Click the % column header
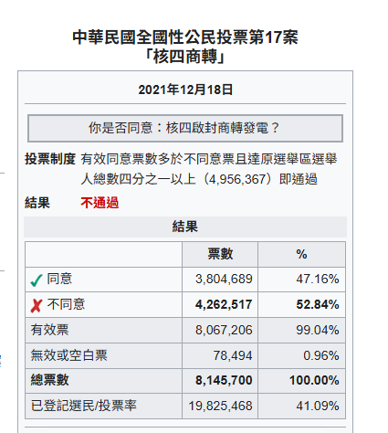388x433 pixels. click(301, 254)
